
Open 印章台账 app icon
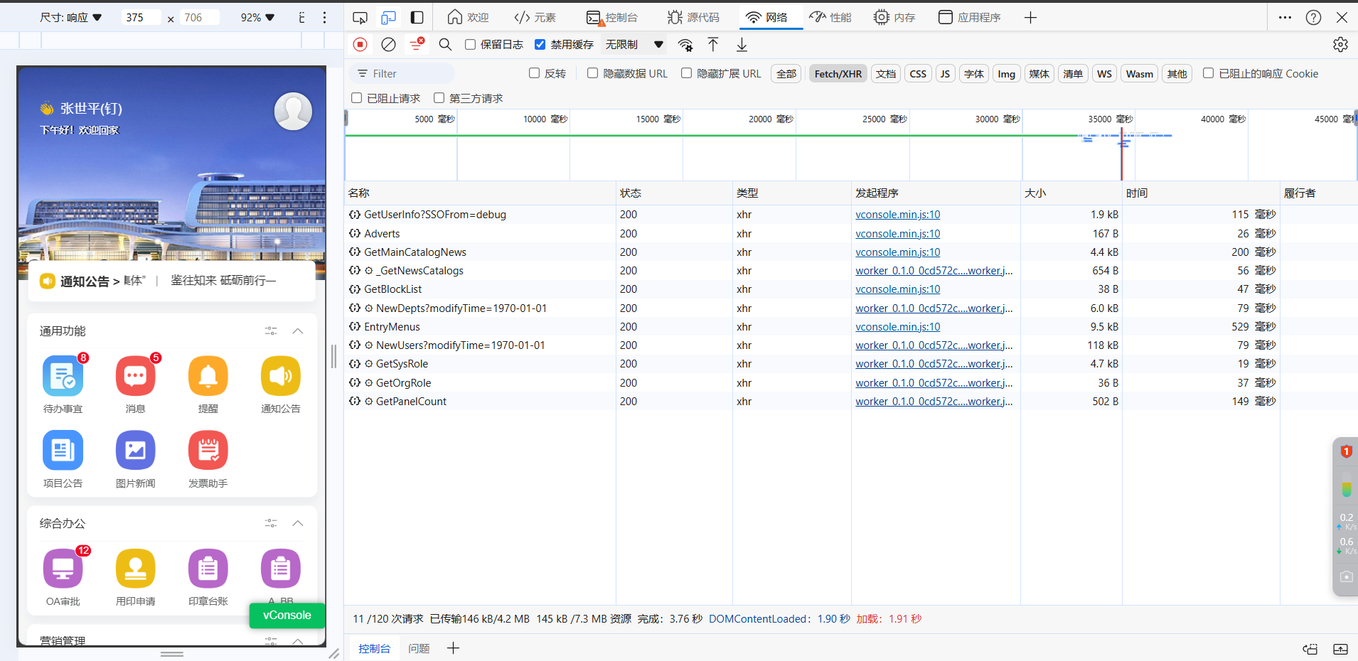[x=208, y=569]
